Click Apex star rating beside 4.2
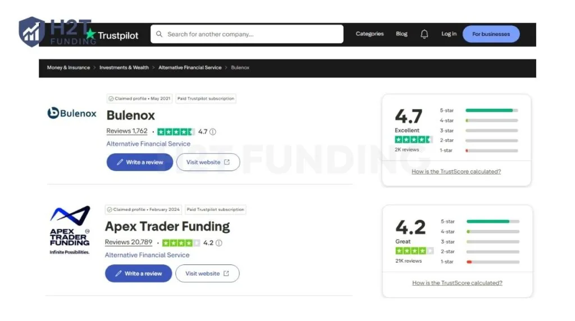Viewport: 575px width, 321px height. (x=181, y=243)
